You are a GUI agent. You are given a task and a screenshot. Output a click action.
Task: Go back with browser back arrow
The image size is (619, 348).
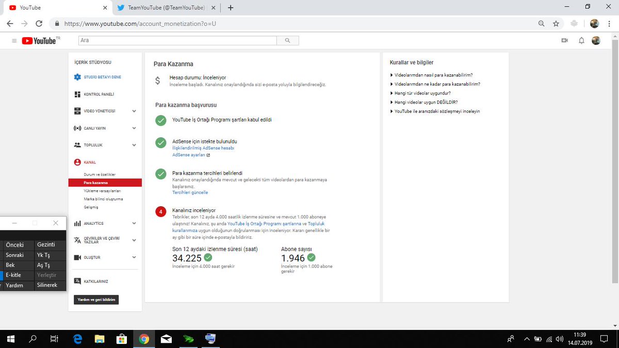coord(10,24)
